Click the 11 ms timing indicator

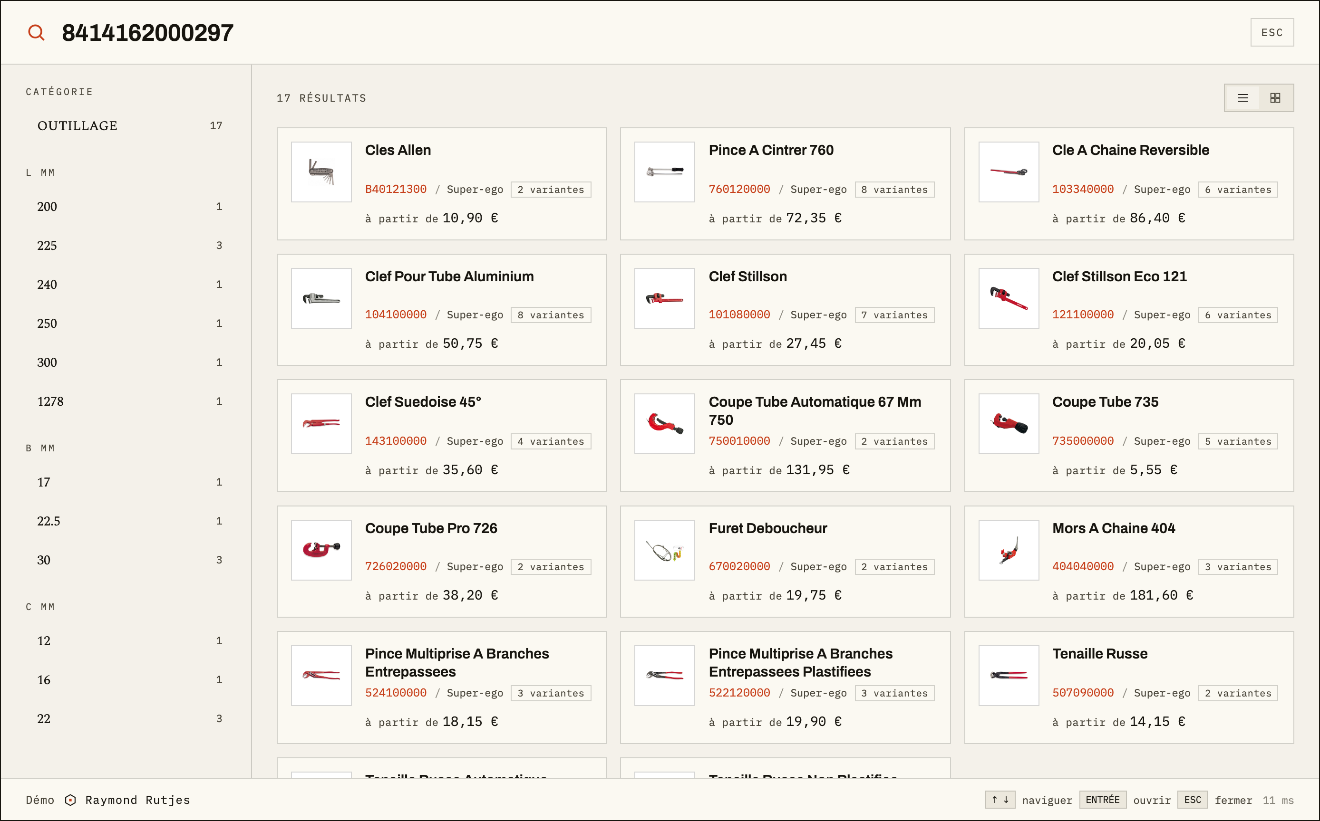point(1278,800)
